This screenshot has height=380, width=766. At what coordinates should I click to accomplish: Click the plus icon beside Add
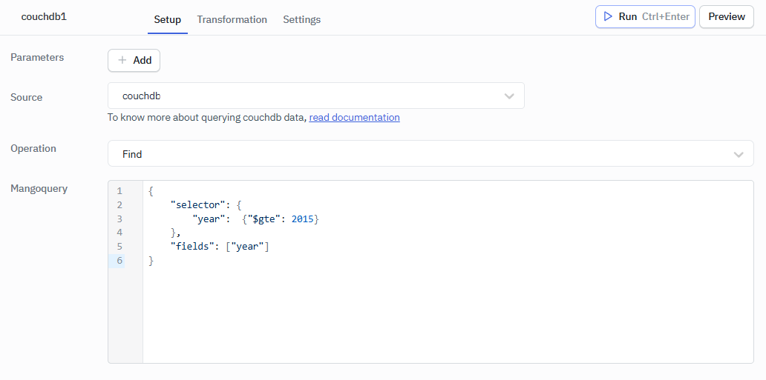pos(122,60)
